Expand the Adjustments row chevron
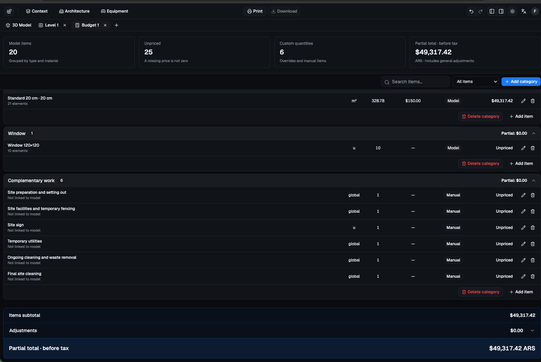Image resolution: width=541 pixels, height=362 pixels. (532, 330)
